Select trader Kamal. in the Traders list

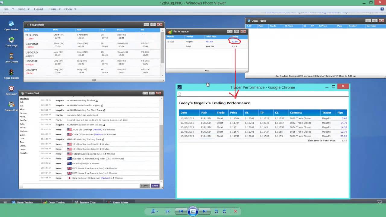click(x=23, y=113)
